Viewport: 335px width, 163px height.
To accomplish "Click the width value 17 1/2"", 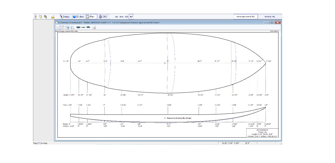I will point(217,95).
